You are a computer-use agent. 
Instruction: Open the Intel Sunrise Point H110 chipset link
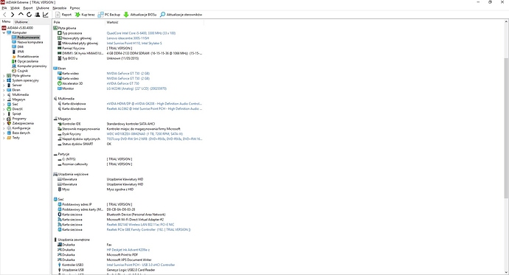tap(134, 43)
